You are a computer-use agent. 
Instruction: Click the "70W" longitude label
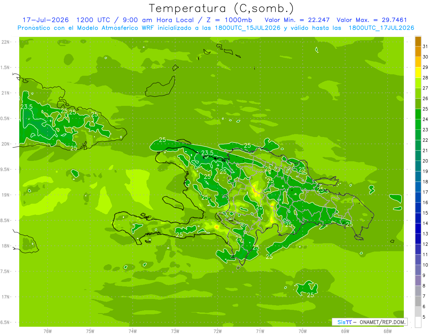[303, 331]
